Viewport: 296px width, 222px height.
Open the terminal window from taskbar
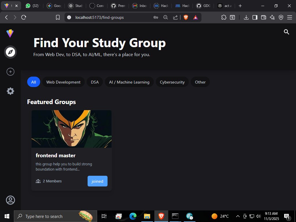pyautogui.click(x=175, y=216)
